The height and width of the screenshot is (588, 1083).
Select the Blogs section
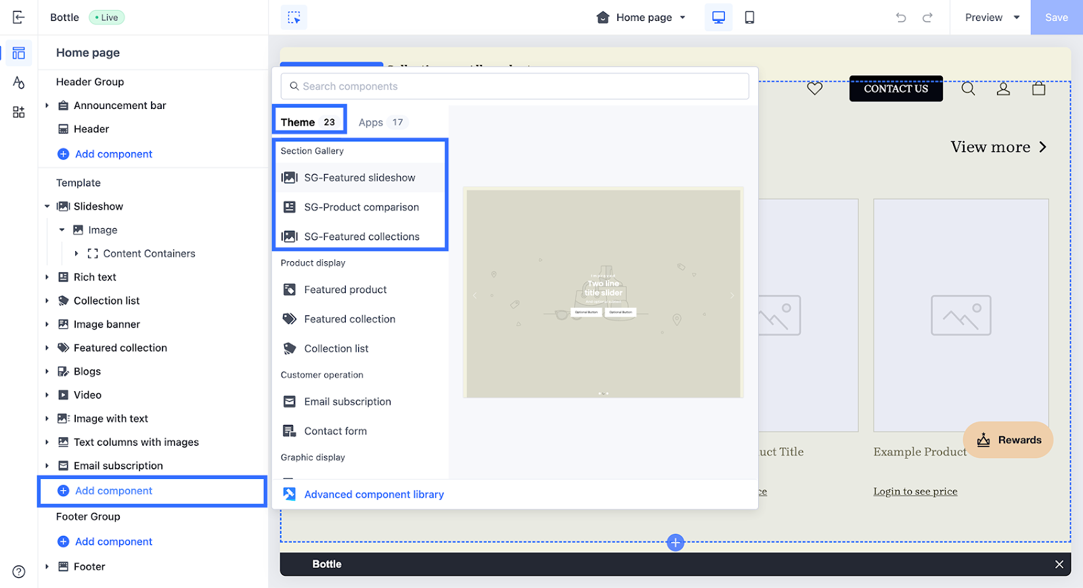[87, 371]
